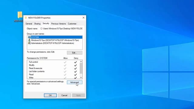This screenshot has width=194, height=109.
Task: Click the Modify Deny checkmark
Action: tap(75, 65)
